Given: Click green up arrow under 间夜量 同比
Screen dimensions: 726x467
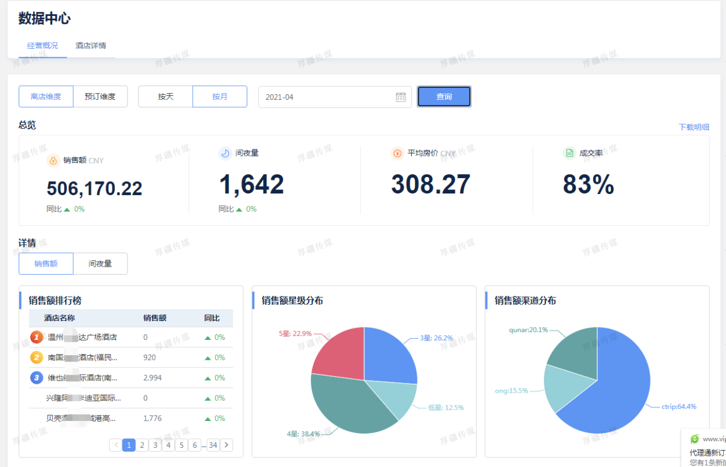Looking at the screenshot, I should tap(239, 209).
